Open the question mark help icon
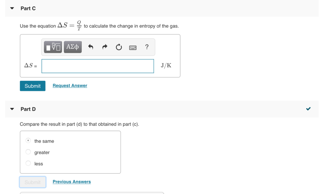This screenshot has height=194, width=326. click(x=147, y=47)
